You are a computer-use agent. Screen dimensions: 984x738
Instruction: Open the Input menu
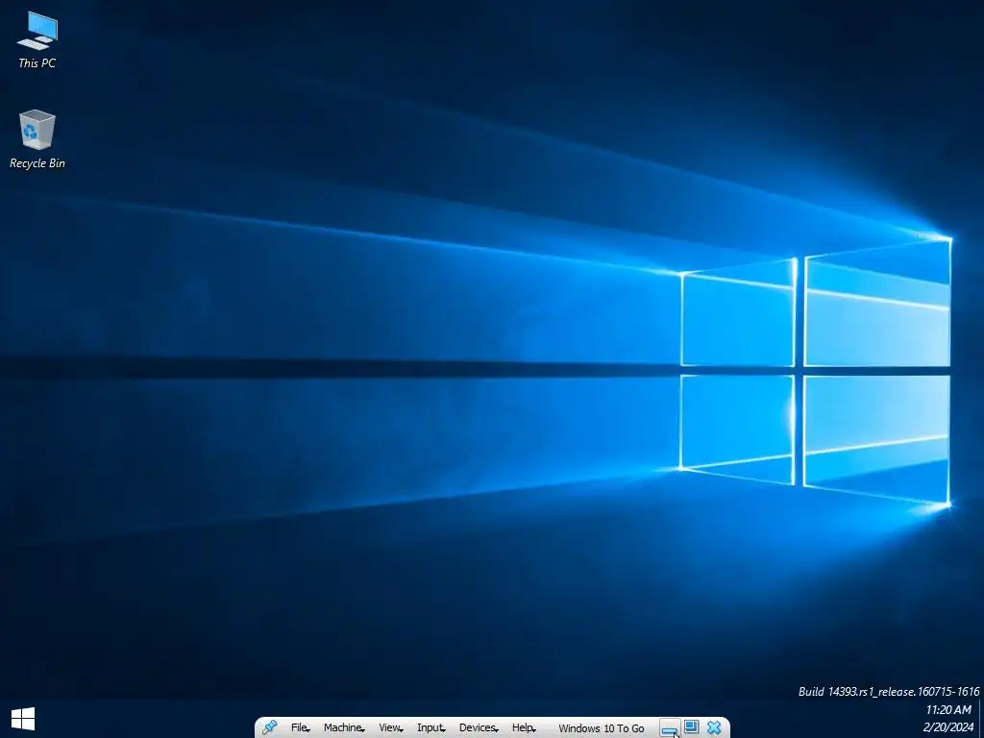pos(430,728)
